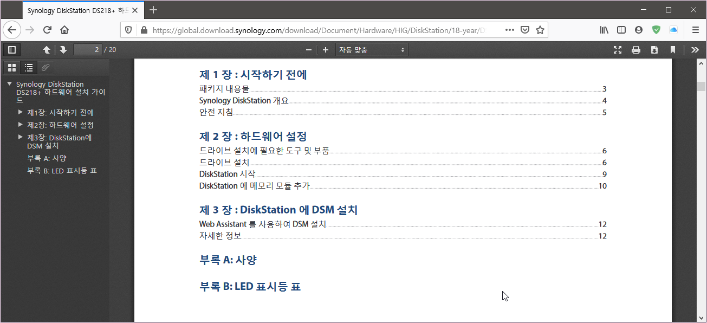Show page thumbnails view
Screen dimensions: 707x323
(12, 68)
